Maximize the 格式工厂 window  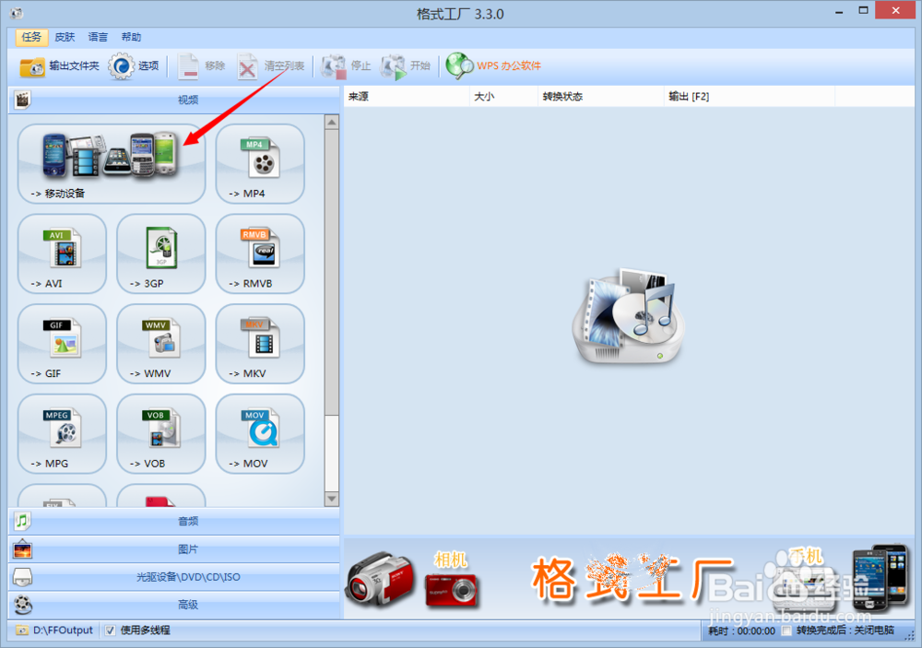coord(863,10)
